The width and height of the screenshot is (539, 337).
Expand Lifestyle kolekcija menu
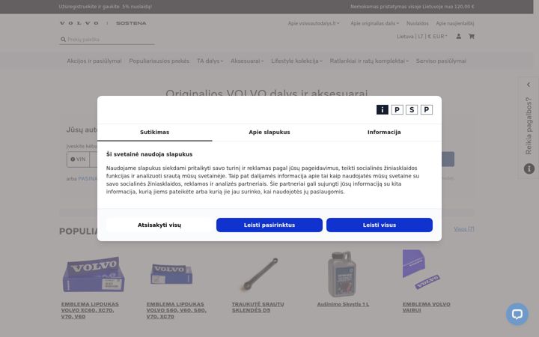click(x=296, y=61)
